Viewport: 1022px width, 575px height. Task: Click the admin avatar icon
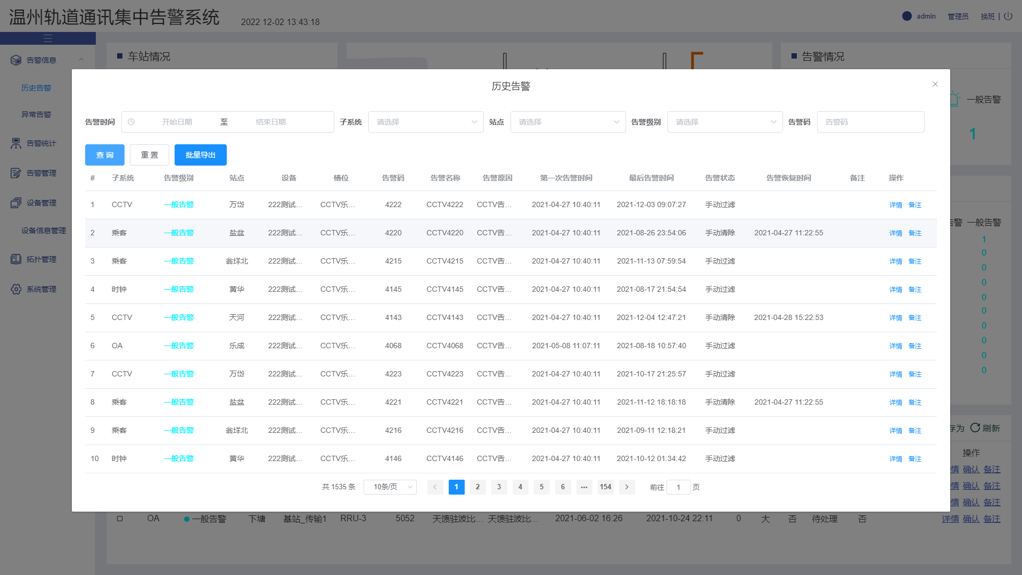(907, 16)
